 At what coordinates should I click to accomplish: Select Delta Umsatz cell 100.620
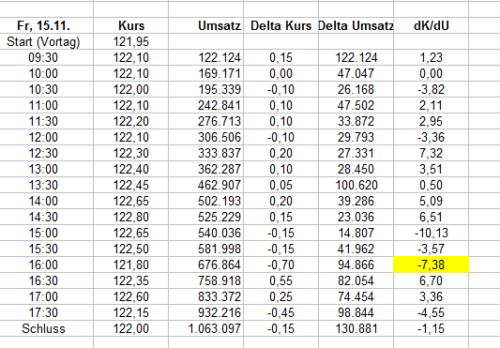pos(356,185)
